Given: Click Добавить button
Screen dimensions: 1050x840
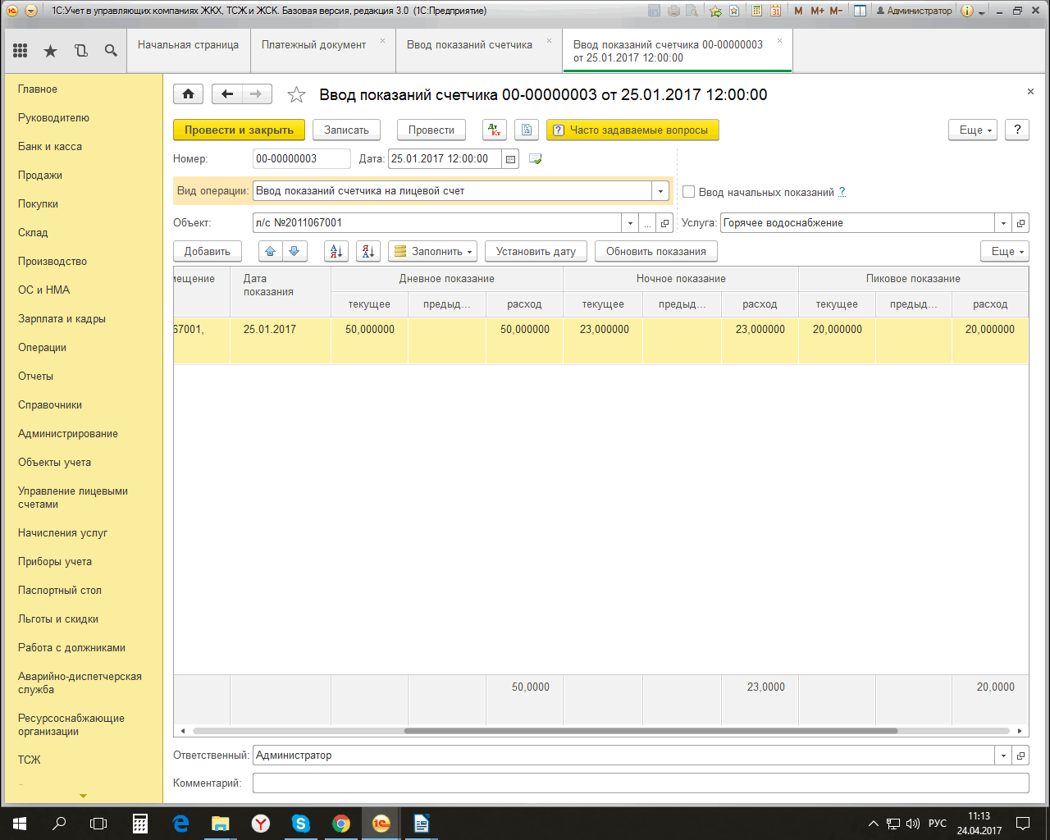Looking at the screenshot, I should coord(208,251).
